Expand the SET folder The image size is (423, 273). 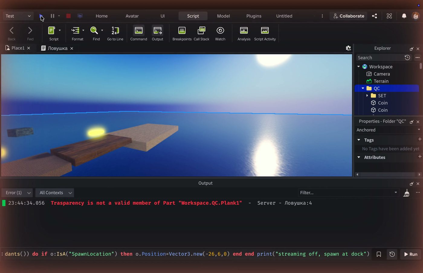(x=367, y=95)
